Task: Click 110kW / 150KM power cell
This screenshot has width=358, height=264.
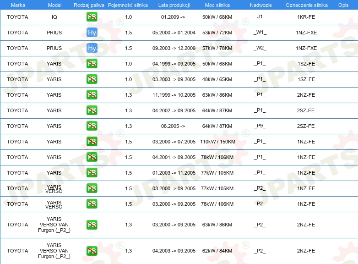Action: pyautogui.click(x=217, y=142)
